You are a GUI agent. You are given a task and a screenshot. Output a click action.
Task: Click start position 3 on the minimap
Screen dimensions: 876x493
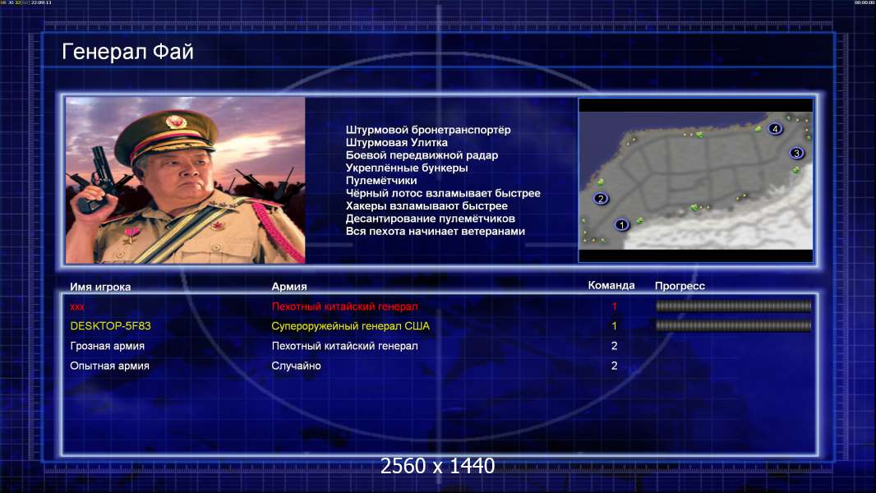(796, 153)
